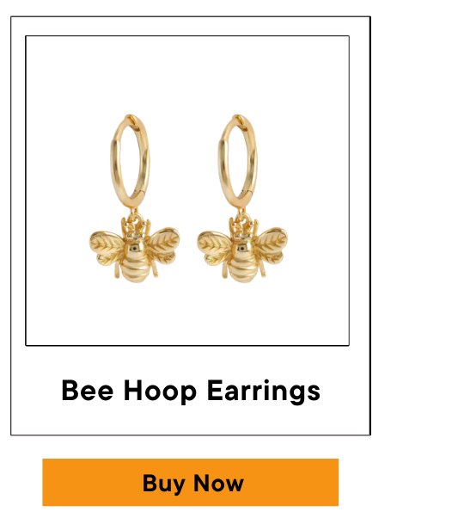Open the Bee Hoop Earrings product title
464x518 pixels.
[x=191, y=392]
